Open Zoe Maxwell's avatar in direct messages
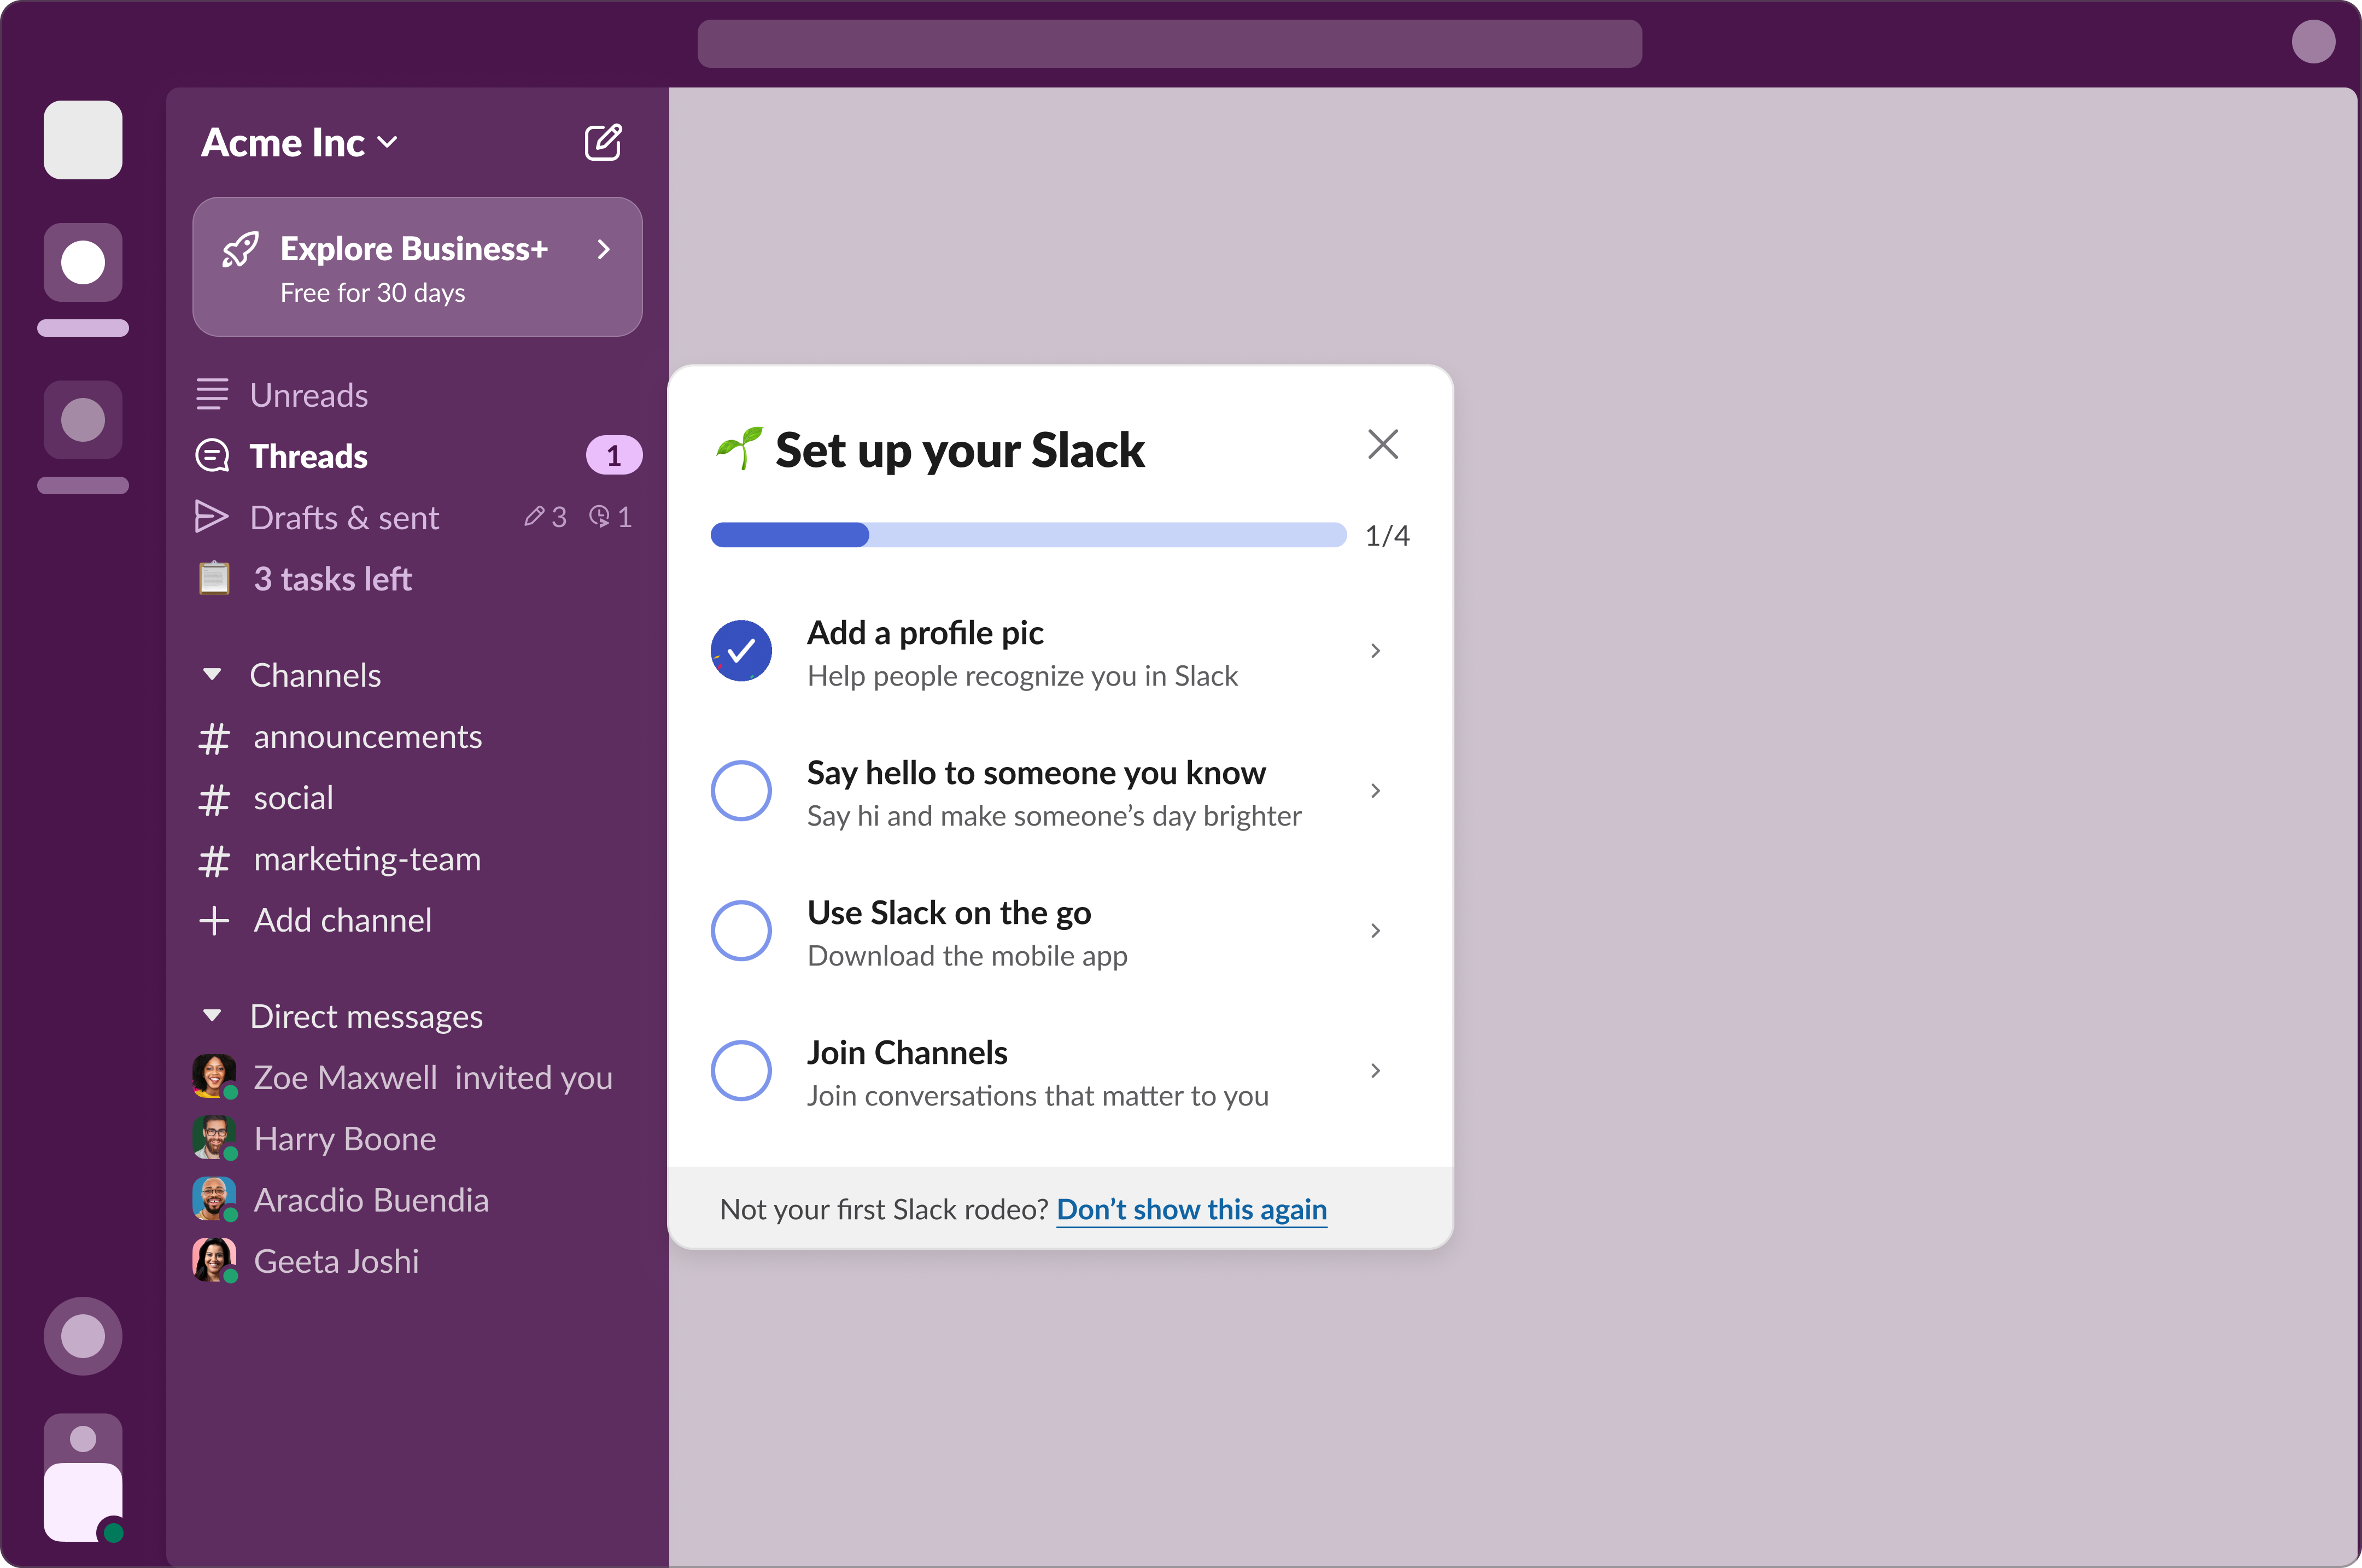The height and width of the screenshot is (1568, 2362). tap(213, 1076)
